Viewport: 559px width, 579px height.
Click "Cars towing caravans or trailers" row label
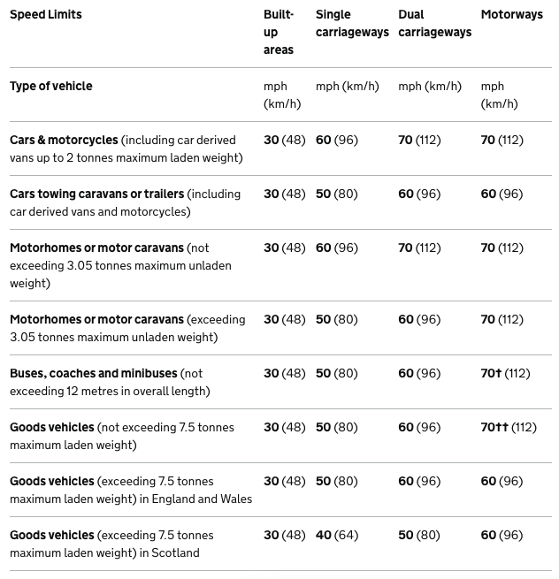point(97,194)
